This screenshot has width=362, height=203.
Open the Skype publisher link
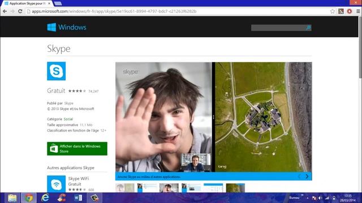tap(69, 103)
